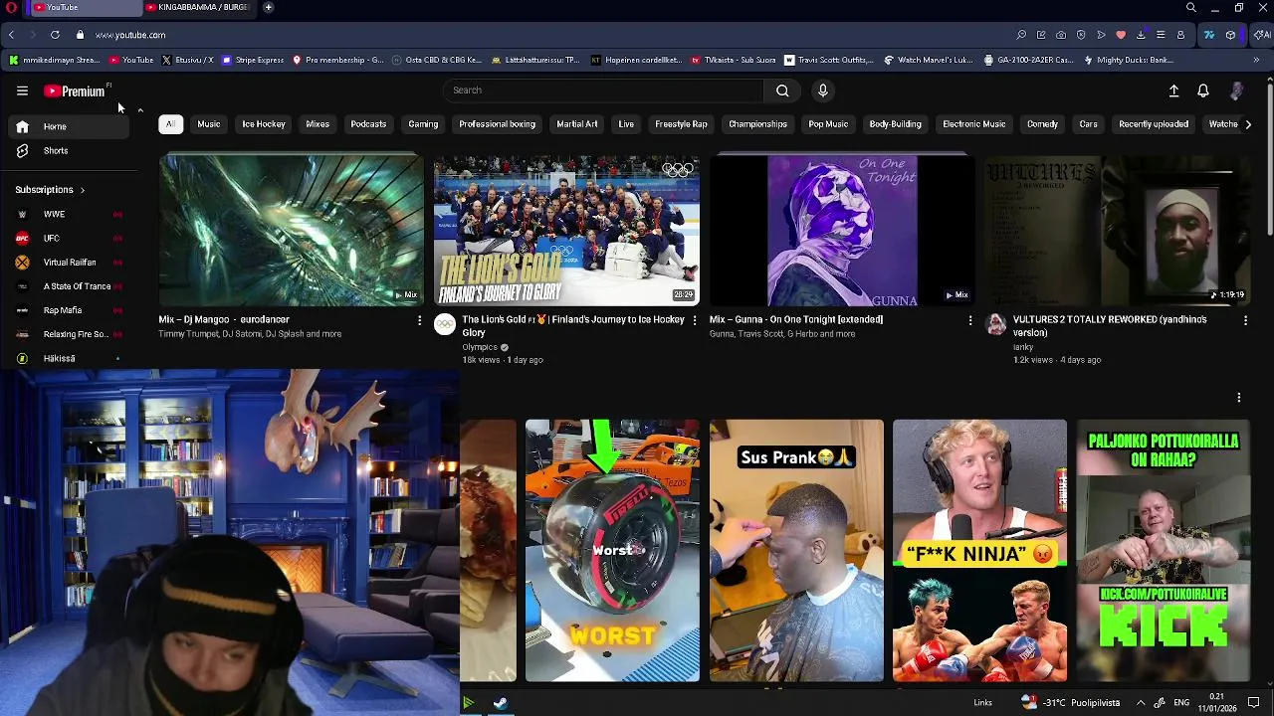Select the Martial Art filter chip
This screenshot has width=1274, height=716.
pyautogui.click(x=577, y=124)
